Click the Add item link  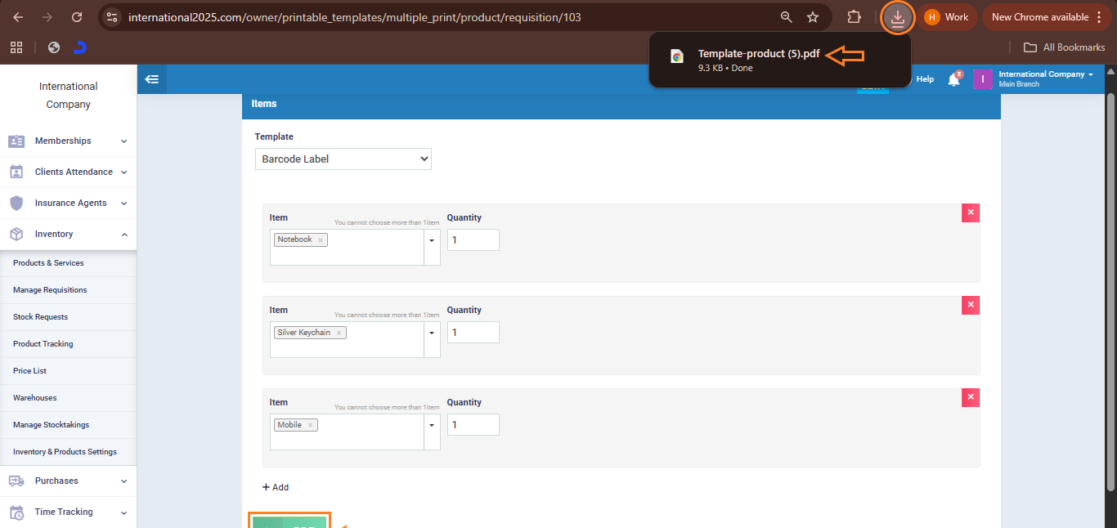[x=276, y=487]
